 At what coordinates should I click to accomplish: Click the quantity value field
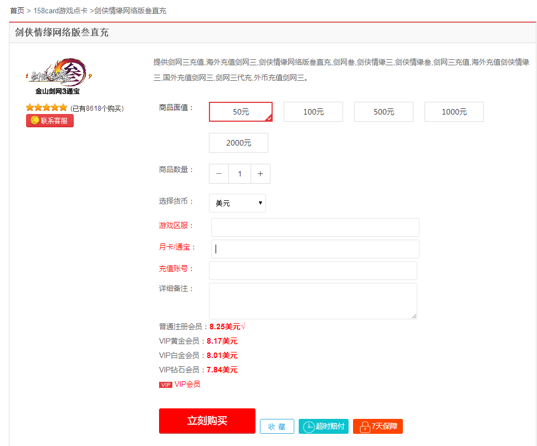click(x=240, y=174)
